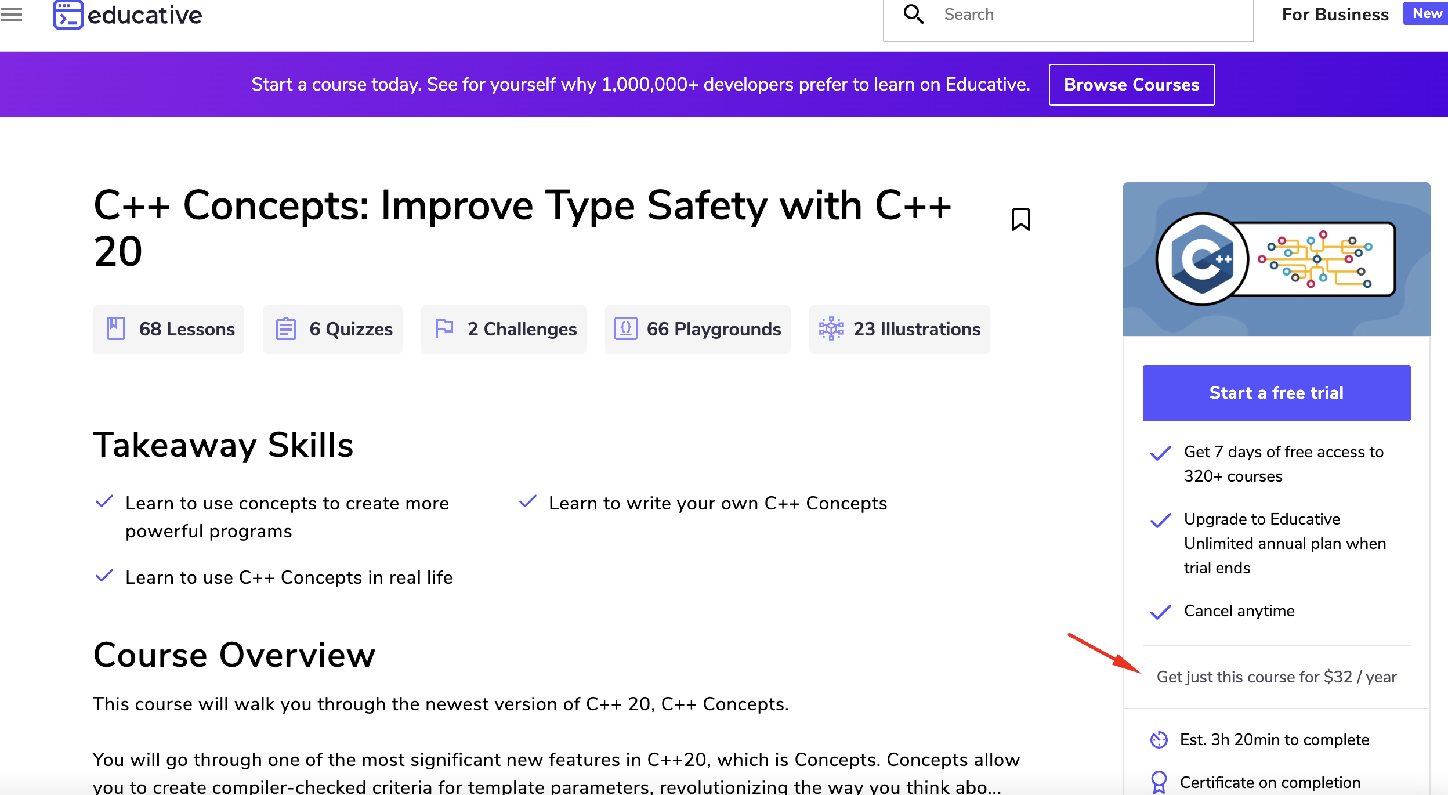
Task: Click checkmark beside 'Learn to write your own C++ Concepts'
Action: point(527,501)
